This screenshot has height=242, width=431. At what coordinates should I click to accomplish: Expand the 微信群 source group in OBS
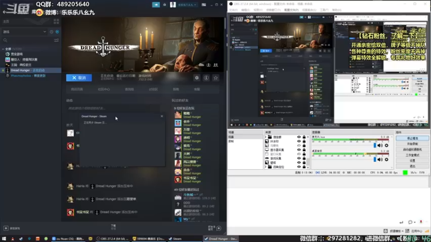[x=266, y=137]
